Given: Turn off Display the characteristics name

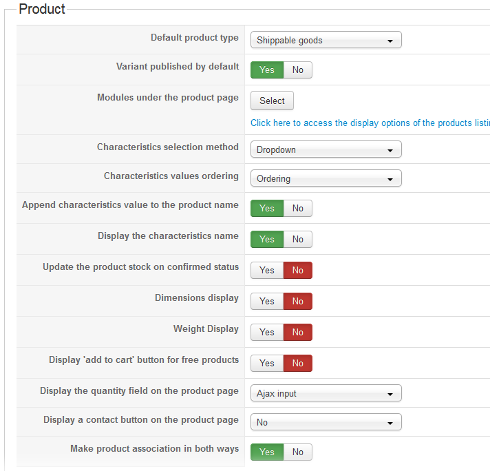Looking at the screenshot, I should click(297, 239).
